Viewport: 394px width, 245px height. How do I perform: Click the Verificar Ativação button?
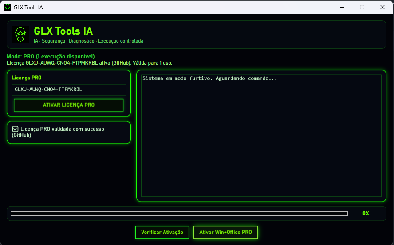tap(162, 232)
